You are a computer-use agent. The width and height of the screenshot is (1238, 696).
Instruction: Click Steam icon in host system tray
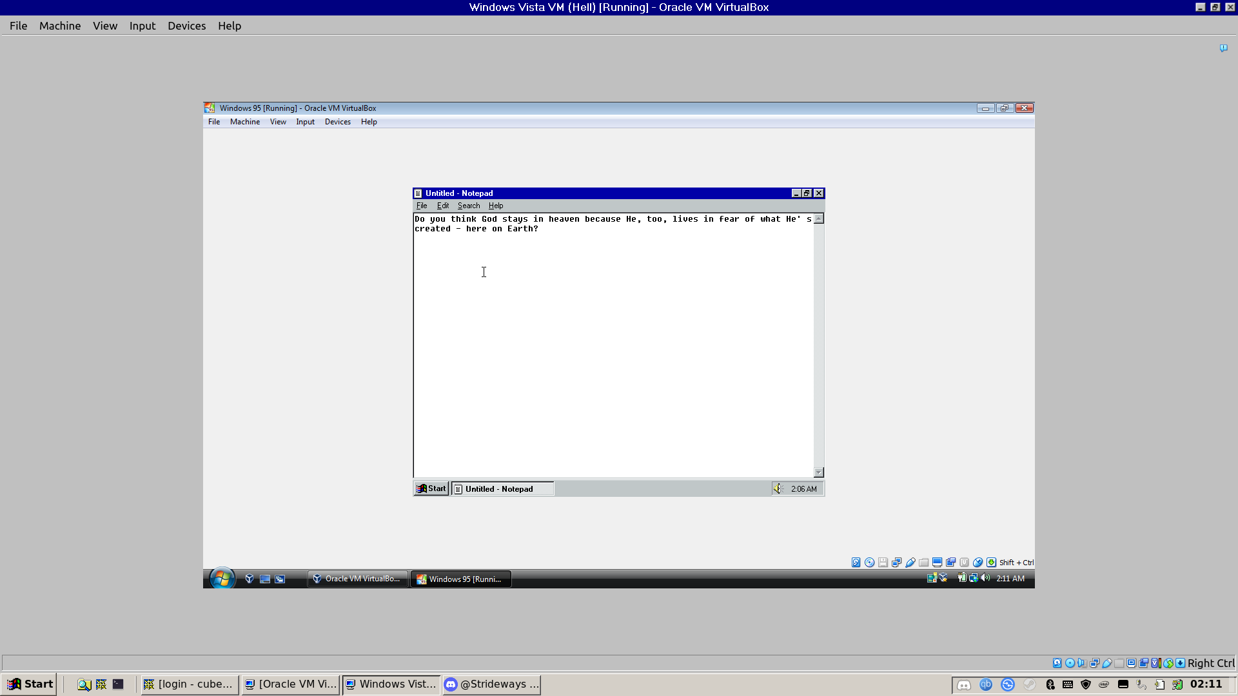[x=1030, y=684]
